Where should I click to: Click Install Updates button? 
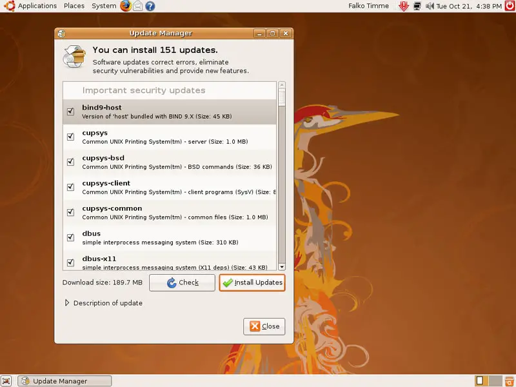point(252,283)
